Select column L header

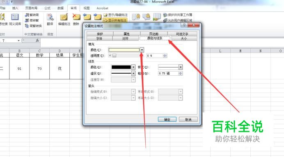(x=220, y=51)
